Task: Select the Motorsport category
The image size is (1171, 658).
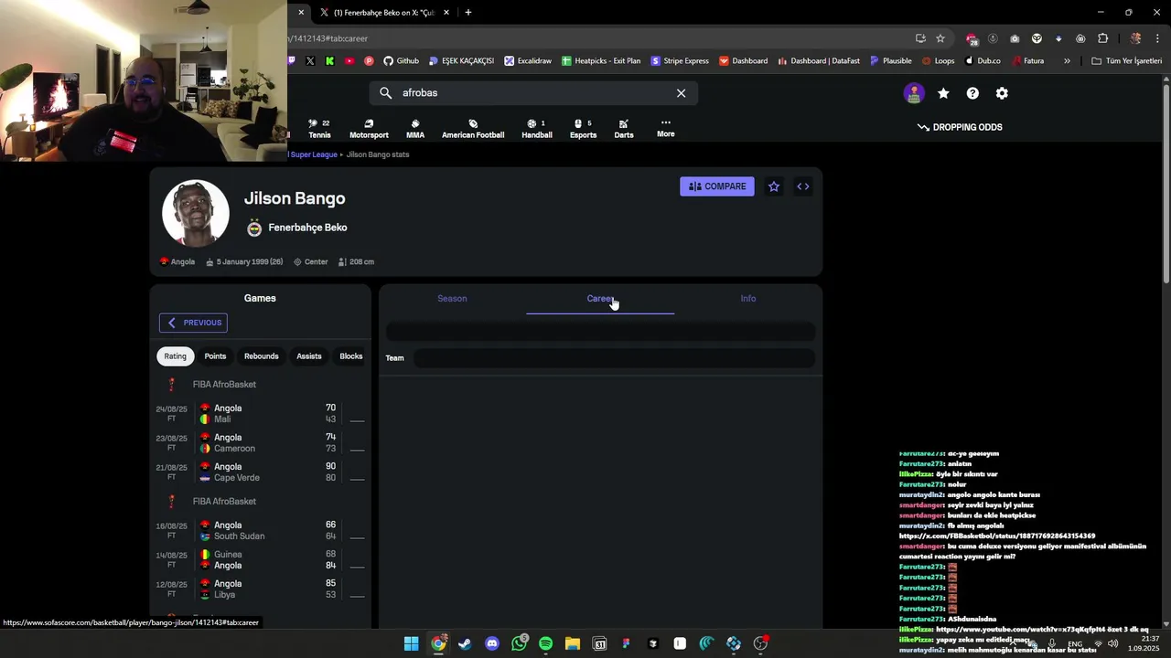Action: point(369,129)
